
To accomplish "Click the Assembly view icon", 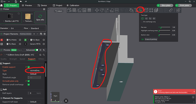I will pos(178,10).
